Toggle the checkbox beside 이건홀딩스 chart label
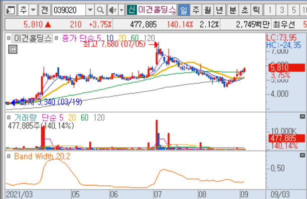 point(9,38)
